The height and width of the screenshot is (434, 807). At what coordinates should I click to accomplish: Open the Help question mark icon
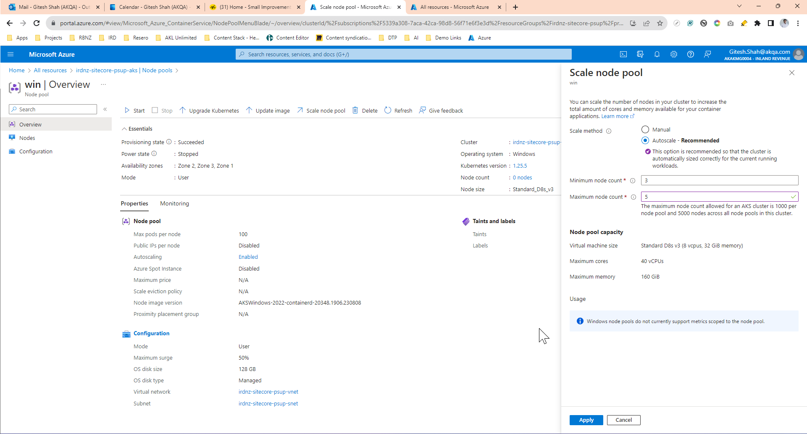(x=691, y=54)
